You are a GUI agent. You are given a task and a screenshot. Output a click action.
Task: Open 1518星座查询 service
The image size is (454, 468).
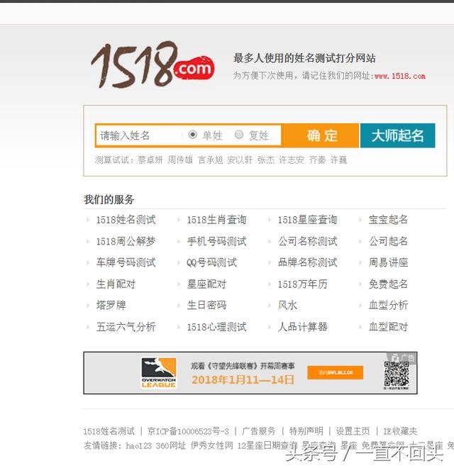[307, 220]
